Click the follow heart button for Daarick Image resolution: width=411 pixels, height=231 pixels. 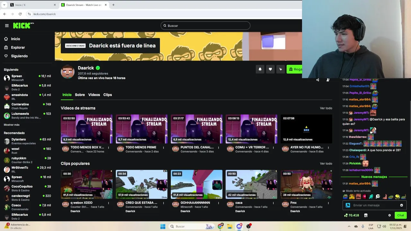[270, 69]
